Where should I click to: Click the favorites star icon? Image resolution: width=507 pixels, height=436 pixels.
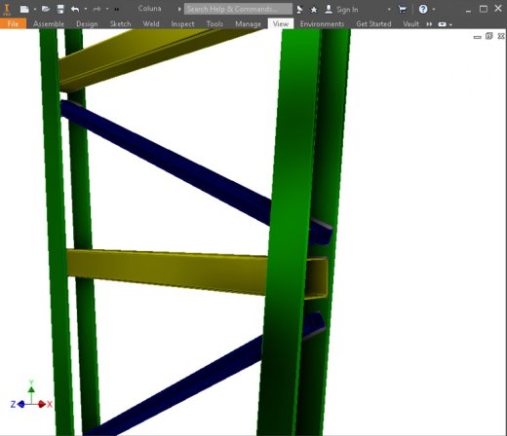[x=314, y=10]
